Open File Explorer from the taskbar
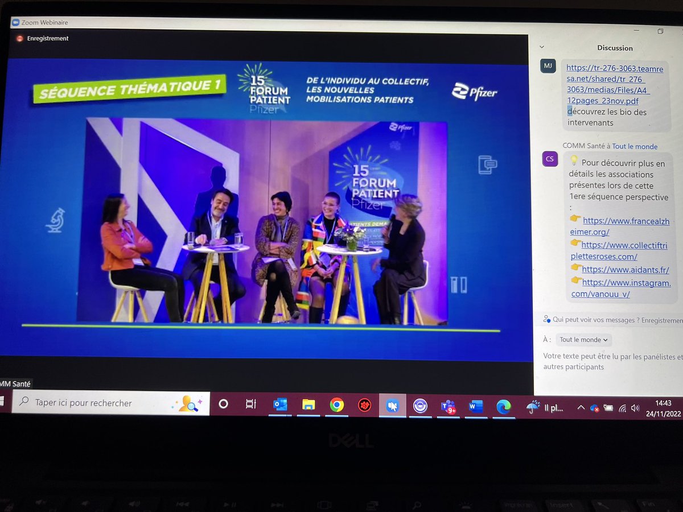This screenshot has height=512, width=683. pos(308,404)
